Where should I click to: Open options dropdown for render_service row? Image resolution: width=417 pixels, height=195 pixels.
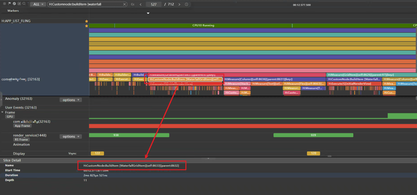click(70, 137)
